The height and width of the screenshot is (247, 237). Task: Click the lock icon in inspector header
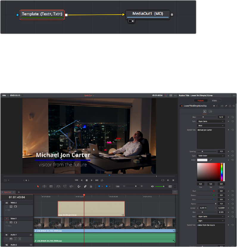click(x=230, y=106)
